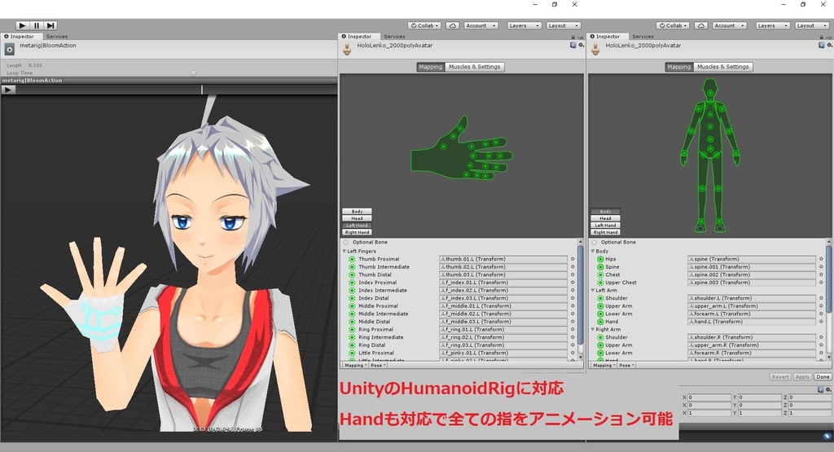Open object picker for f_ring.03.L field
The height and width of the screenshot is (452, 834).
point(573,345)
